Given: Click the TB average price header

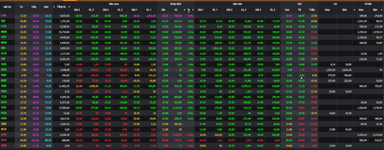Looking at the screenshot, I should tap(299, 10).
